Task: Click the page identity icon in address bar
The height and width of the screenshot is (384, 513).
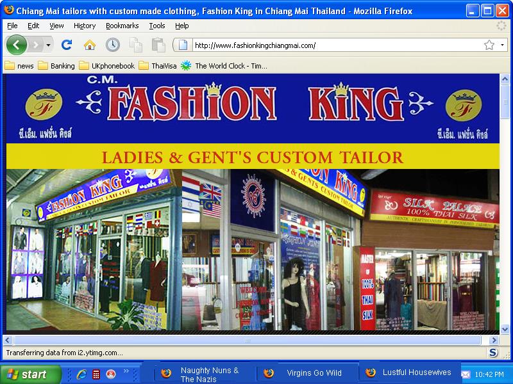Action: pyautogui.click(x=183, y=45)
